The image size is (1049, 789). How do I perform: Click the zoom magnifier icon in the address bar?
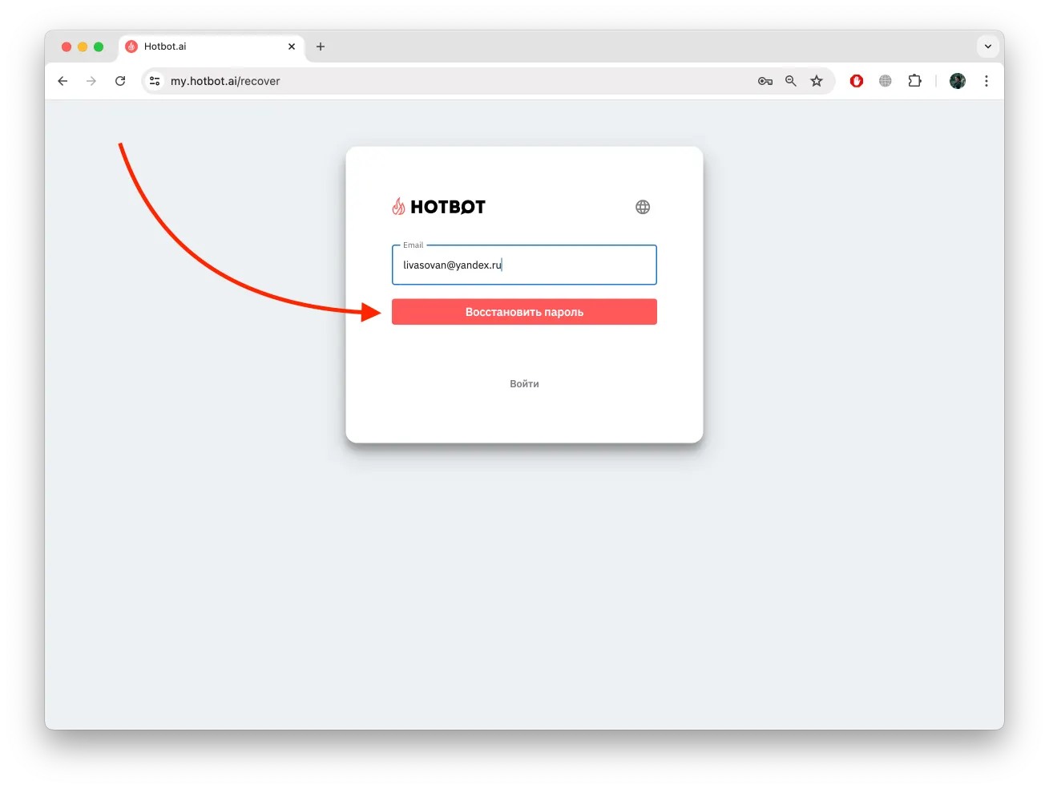pyautogui.click(x=791, y=81)
